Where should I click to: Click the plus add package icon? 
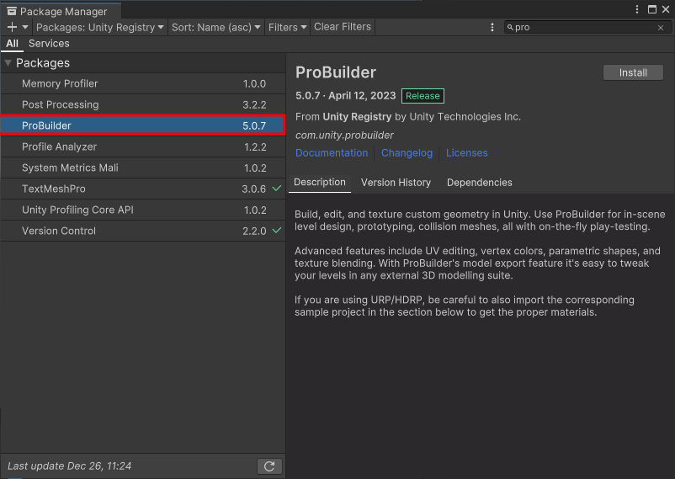point(12,27)
